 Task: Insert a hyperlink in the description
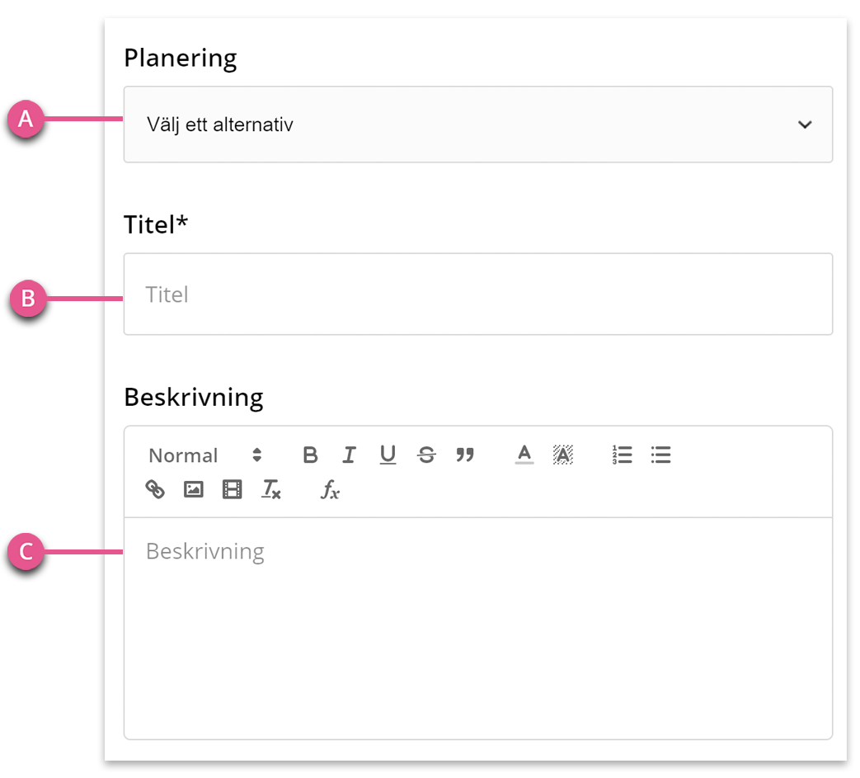point(155,489)
